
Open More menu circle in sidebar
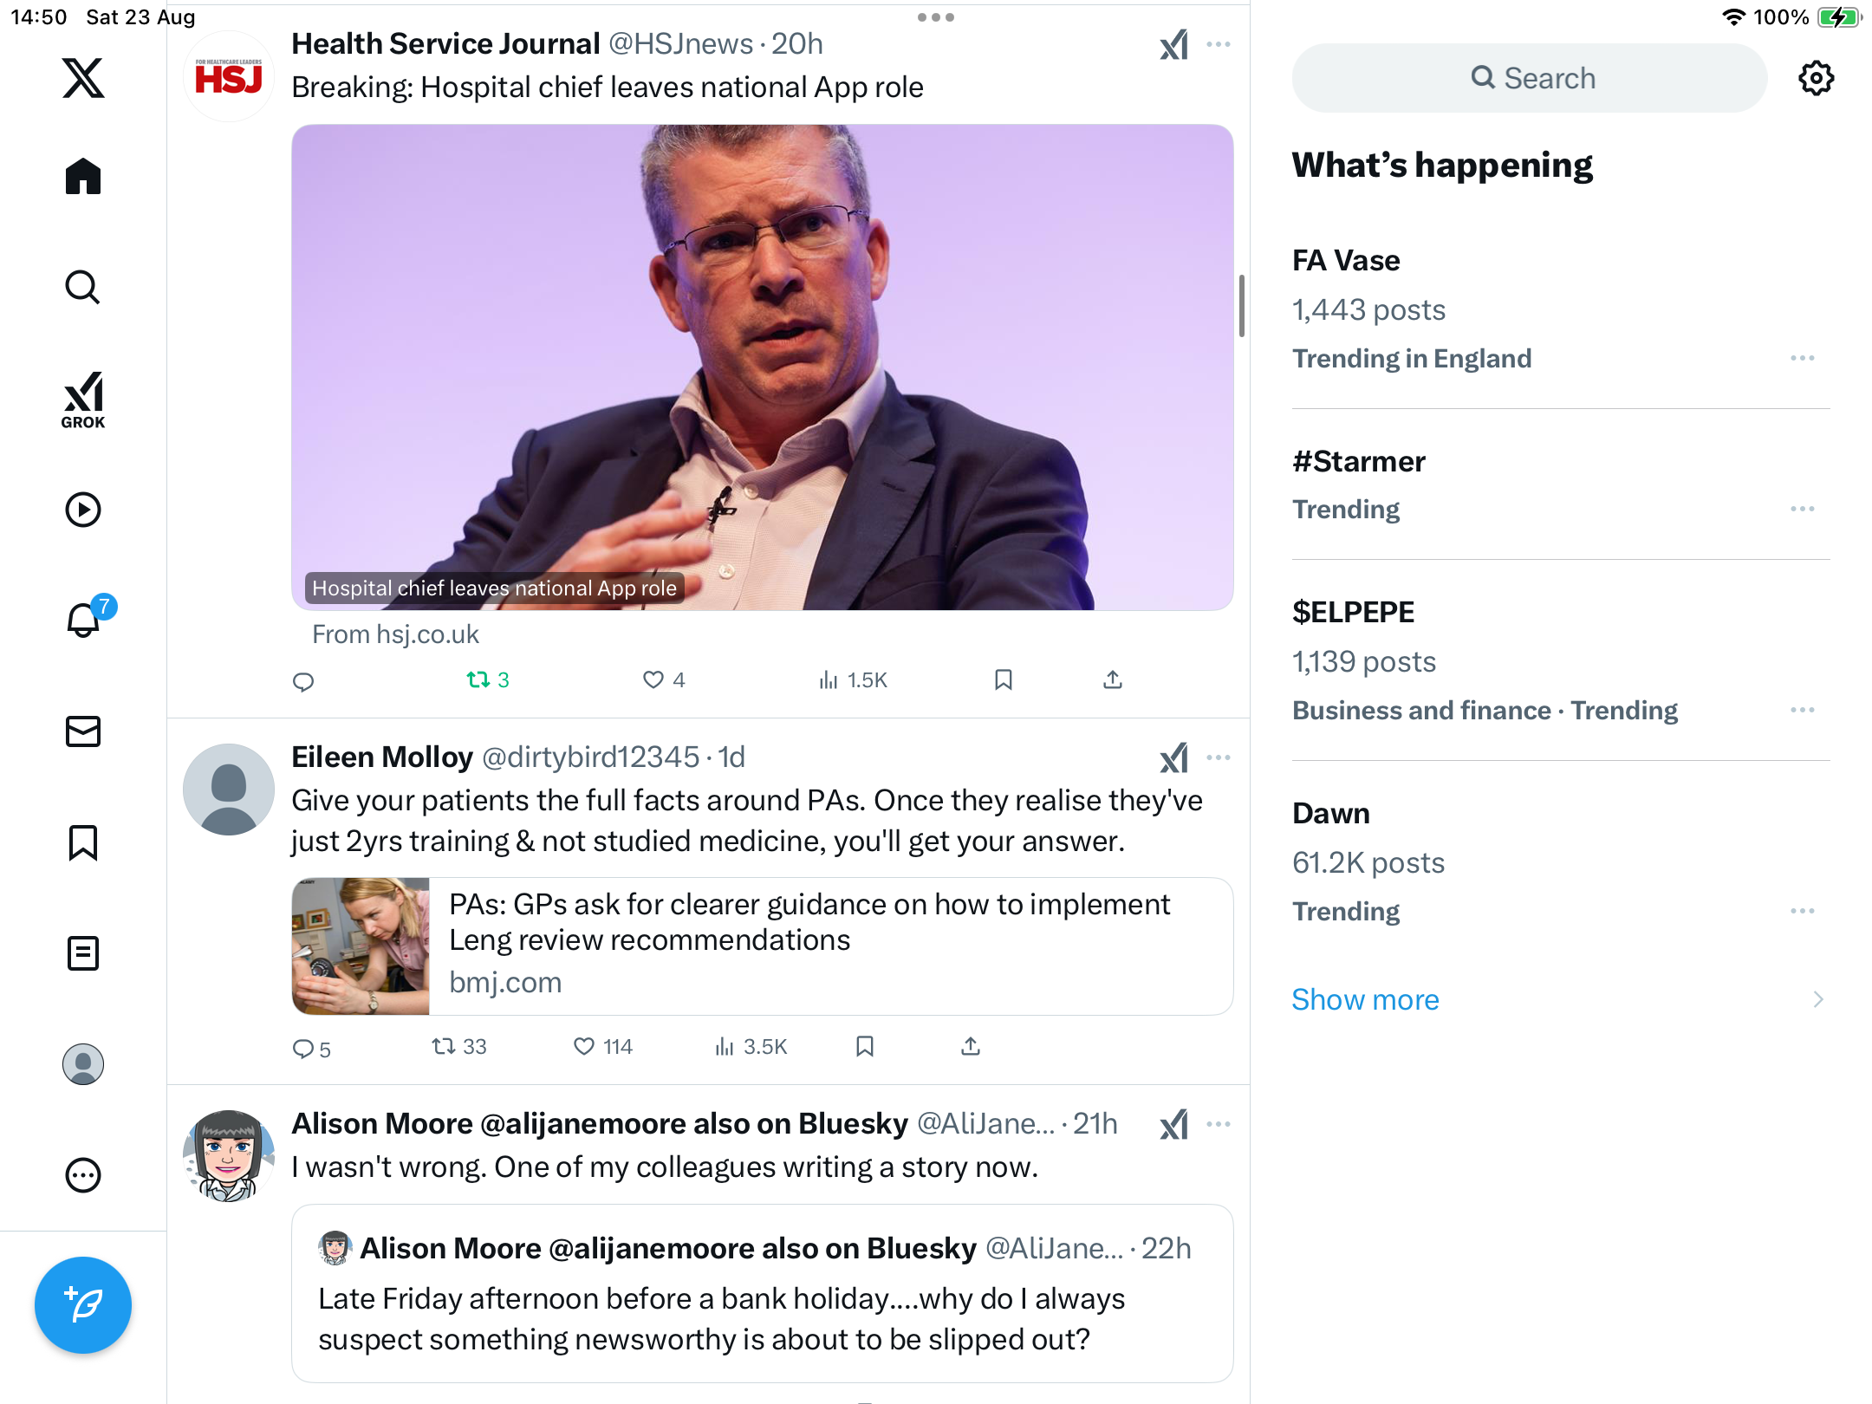click(83, 1175)
